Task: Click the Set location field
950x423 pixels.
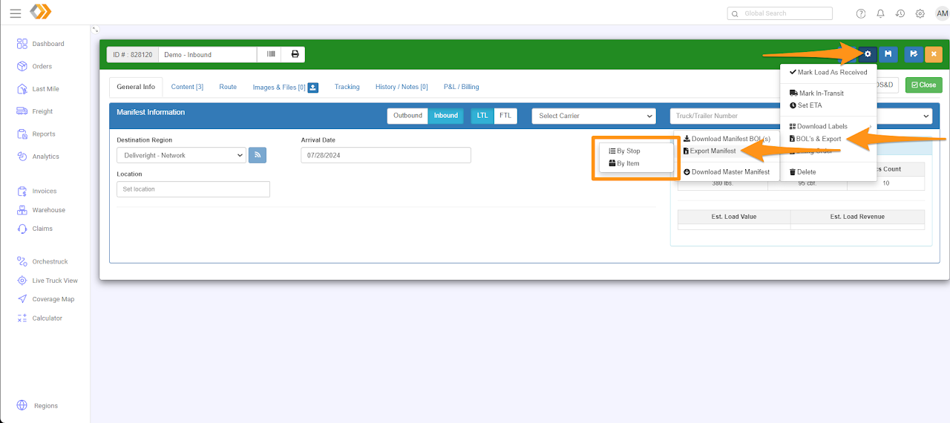Action: tap(193, 189)
